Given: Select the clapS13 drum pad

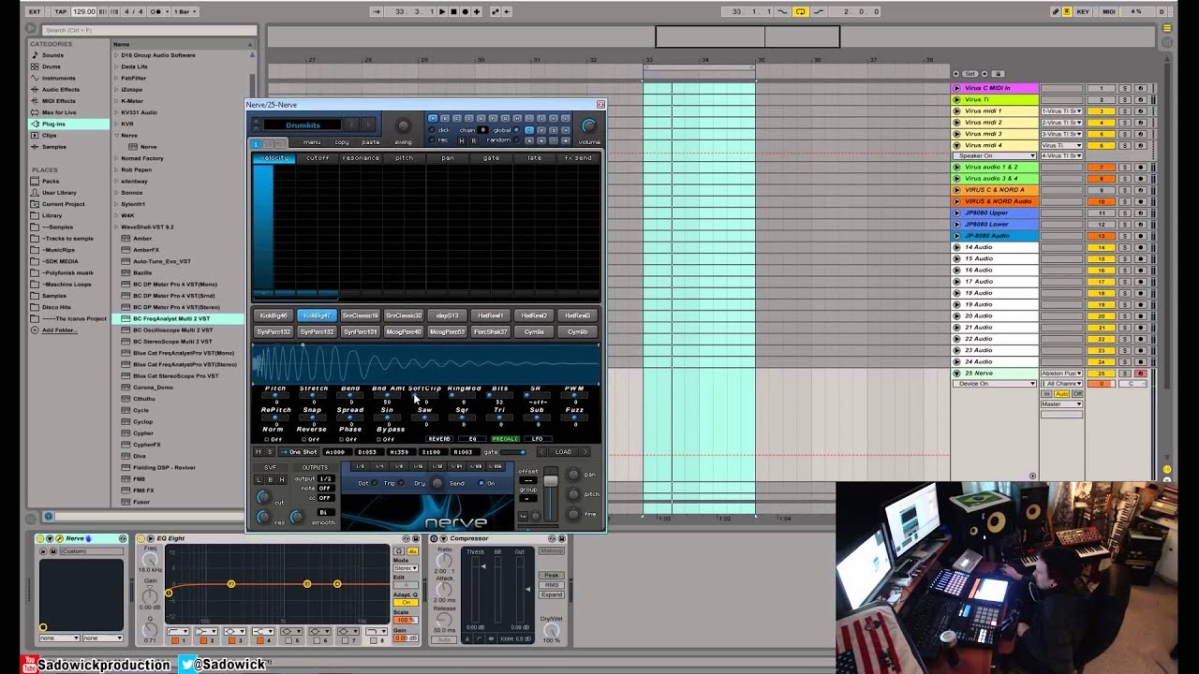Looking at the screenshot, I should point(447,315).
